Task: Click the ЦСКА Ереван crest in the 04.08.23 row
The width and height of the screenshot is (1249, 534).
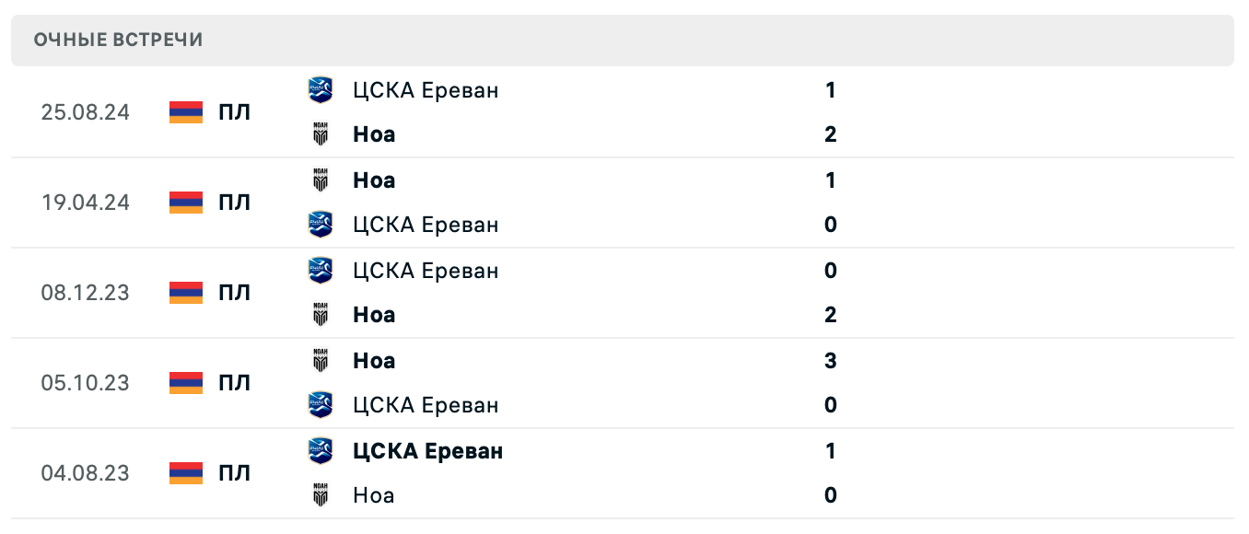Action: pyautogui.click(x=321, y=451)
